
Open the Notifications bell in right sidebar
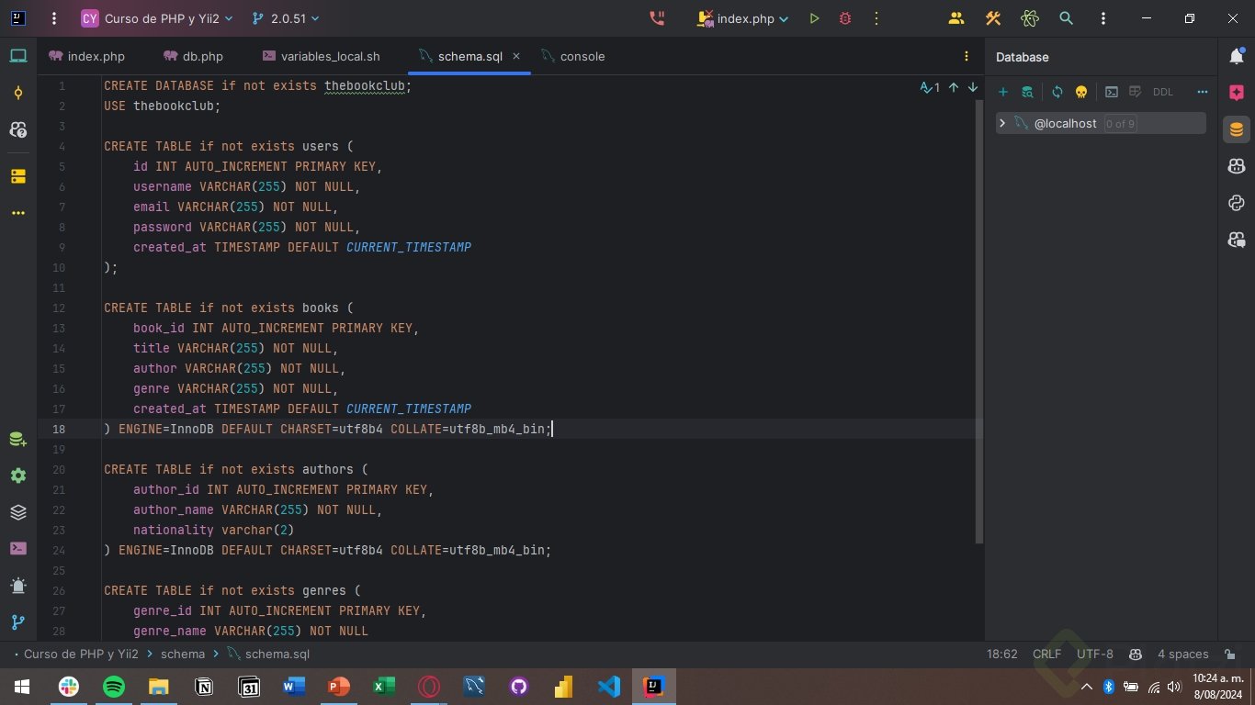1237,57
